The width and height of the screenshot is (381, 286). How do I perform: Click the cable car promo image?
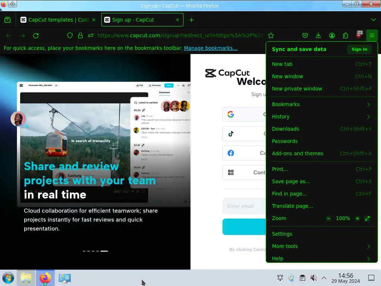tap(84, 147)
